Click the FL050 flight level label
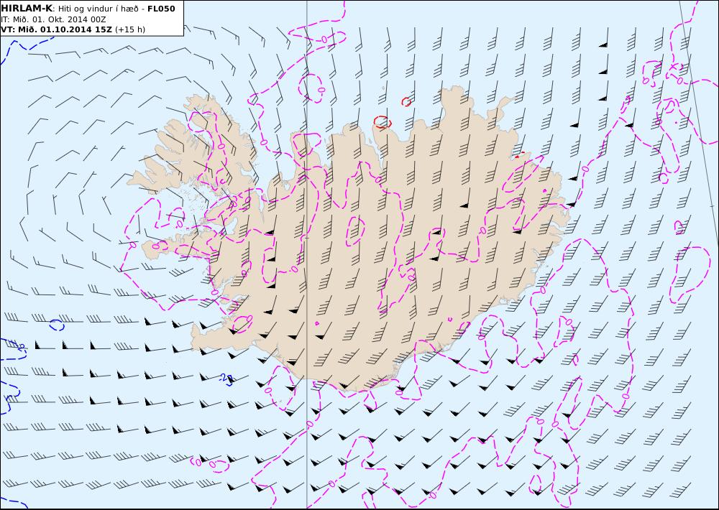This screenshot has width=719, height=510. tap(161, 9)
